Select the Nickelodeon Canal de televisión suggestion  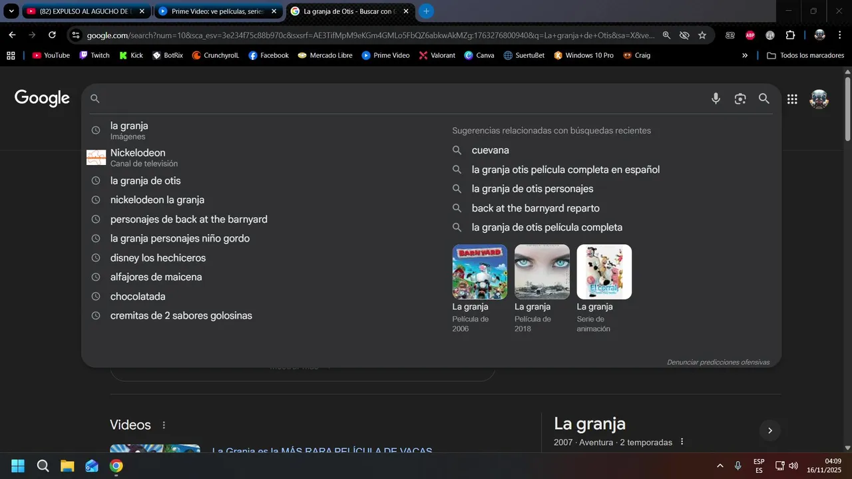click(x=263, y=158)
